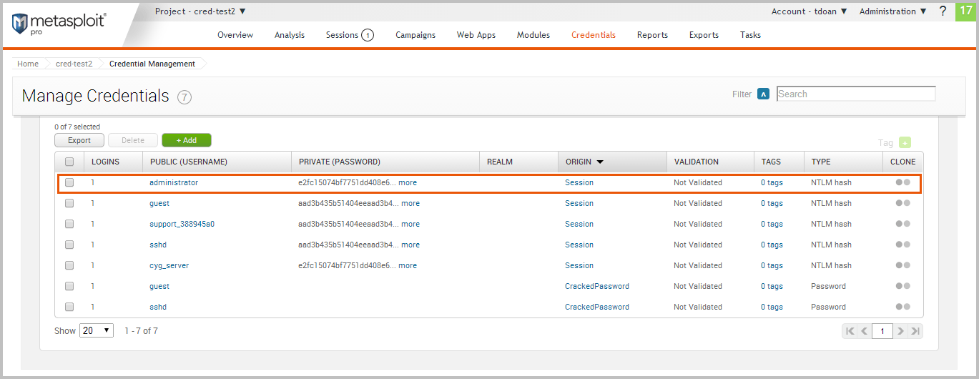
Task: Click the green Add button
Action: (186, 140)
